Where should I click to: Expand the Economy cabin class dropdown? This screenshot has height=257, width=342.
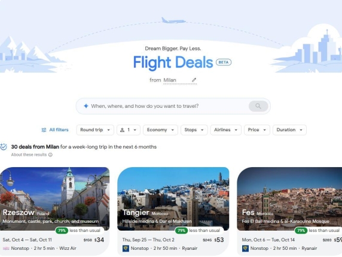click(x=160, y=130)
